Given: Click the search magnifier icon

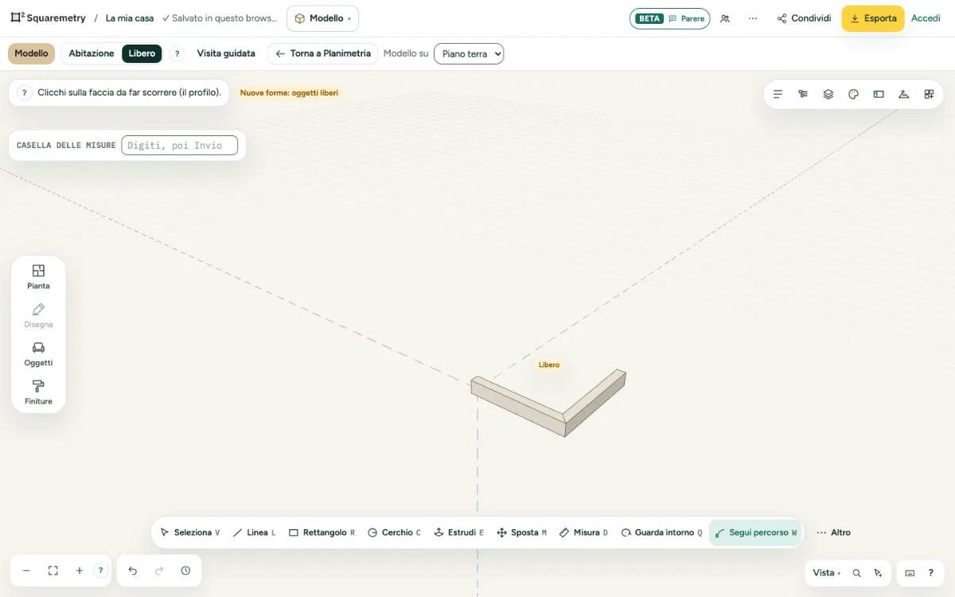Looking at the screenshot, I should pos(857,573).
